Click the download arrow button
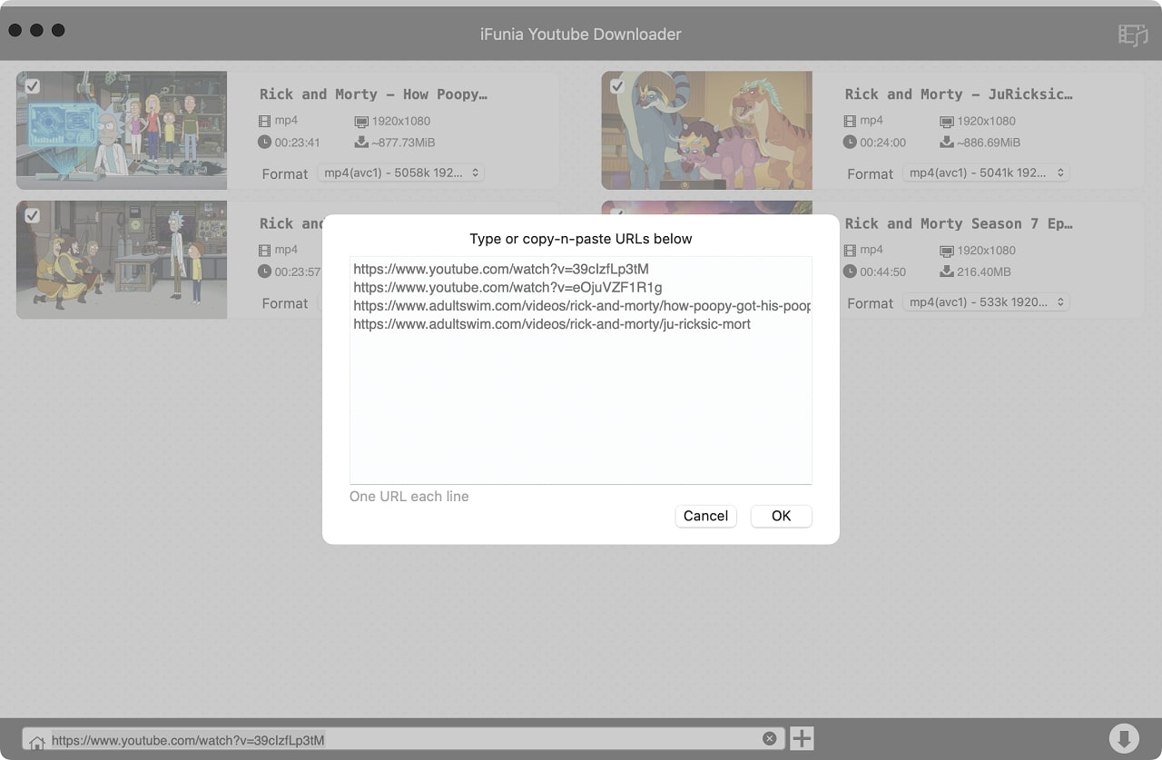Image resolution: width=1162 pixels, height=760 pixels. (x=1123, y=738)
